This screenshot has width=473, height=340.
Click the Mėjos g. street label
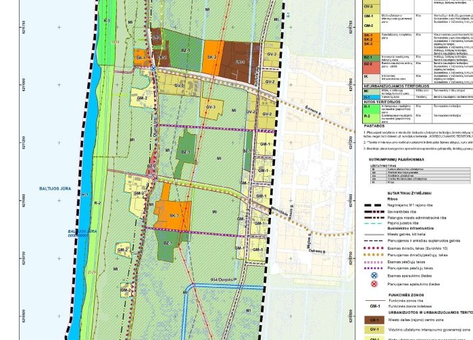click(309, 239)
